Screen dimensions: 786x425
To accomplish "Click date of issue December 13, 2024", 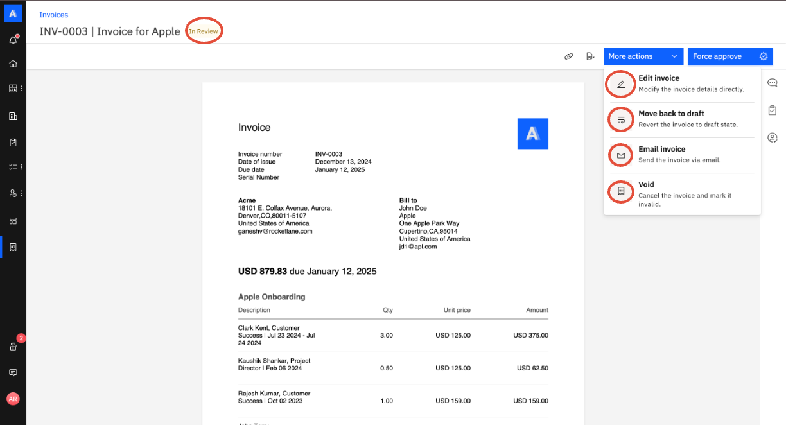I will [x=344, y=162].
